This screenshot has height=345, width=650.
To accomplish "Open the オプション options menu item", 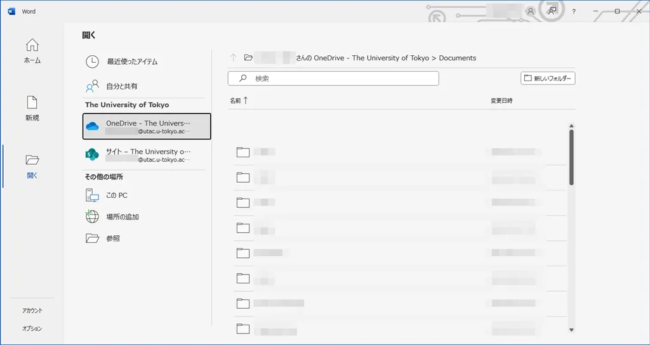I will point(32,329).
